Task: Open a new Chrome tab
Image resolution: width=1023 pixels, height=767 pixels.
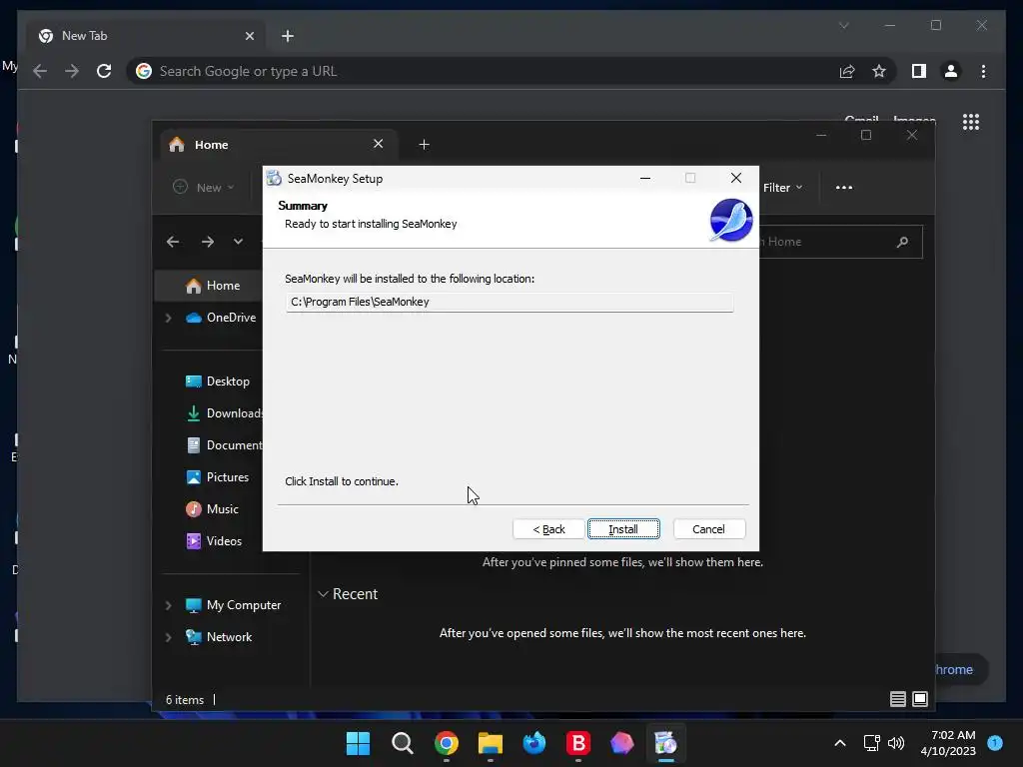Action: 288,36
